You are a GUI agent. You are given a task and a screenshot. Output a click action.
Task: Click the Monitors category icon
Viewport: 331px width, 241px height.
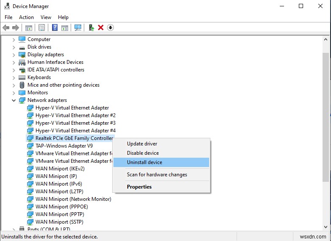click(x=22, y=93)
